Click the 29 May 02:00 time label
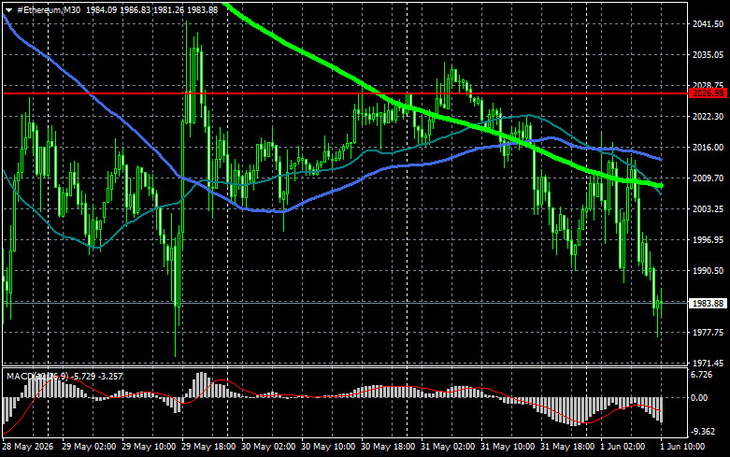Screen dimensions: 730x457 click(x=89, y=447)
